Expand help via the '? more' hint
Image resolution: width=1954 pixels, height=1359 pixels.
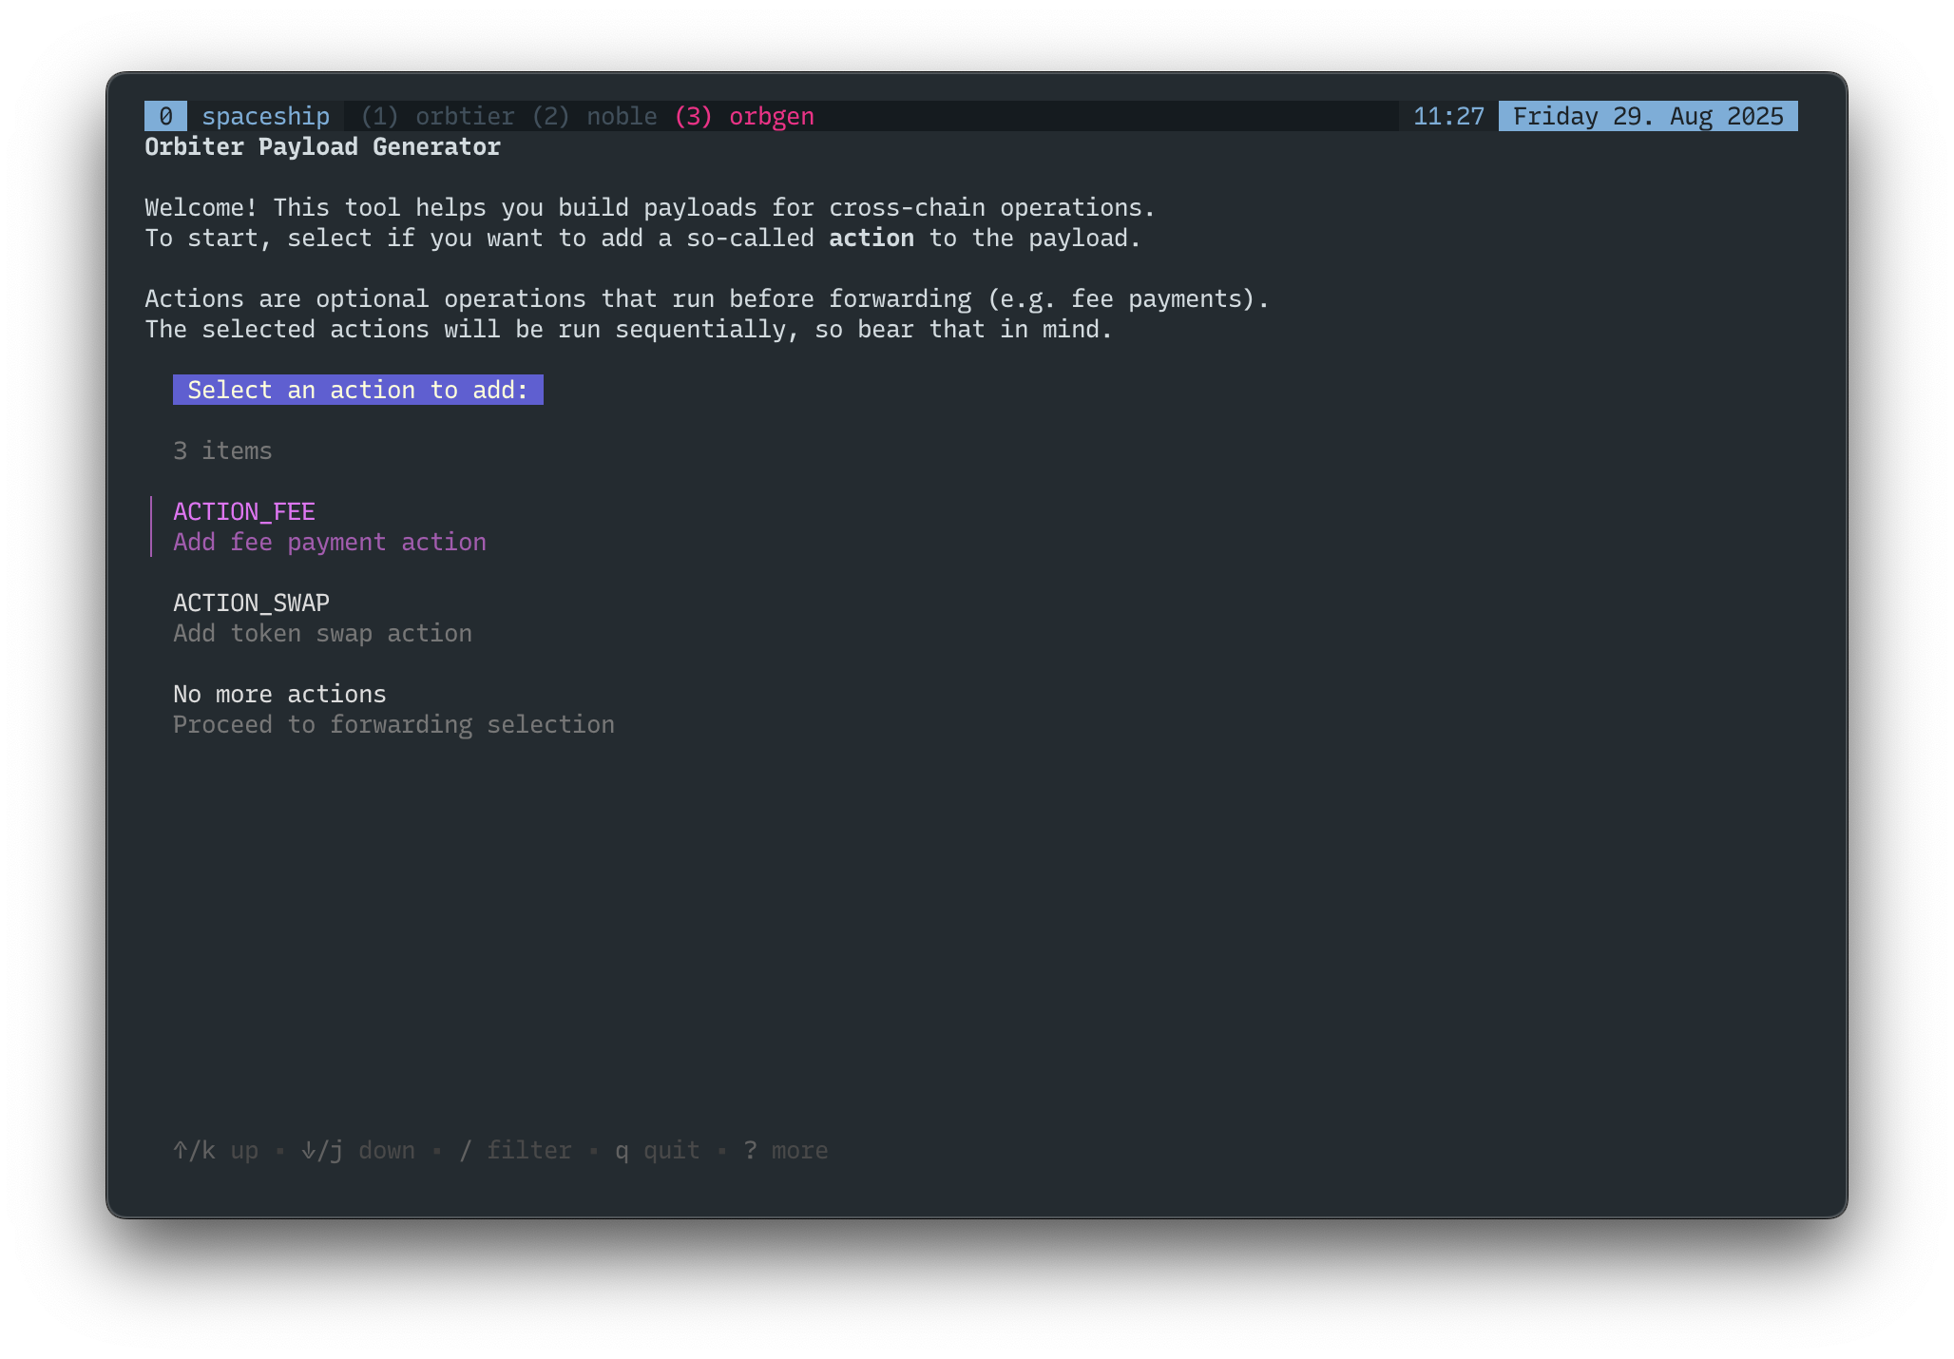click(x=786, y=1150)
